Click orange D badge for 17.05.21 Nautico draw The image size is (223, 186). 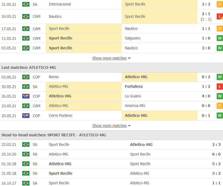point(220,29)
